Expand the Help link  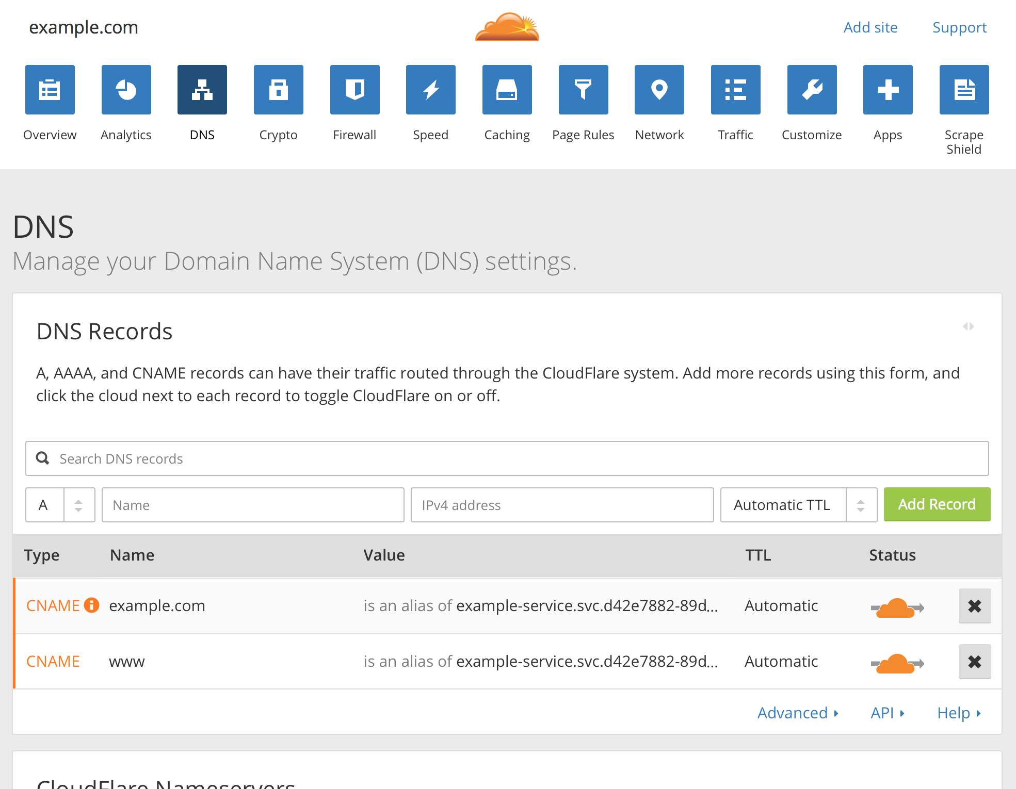pos(959,713)
